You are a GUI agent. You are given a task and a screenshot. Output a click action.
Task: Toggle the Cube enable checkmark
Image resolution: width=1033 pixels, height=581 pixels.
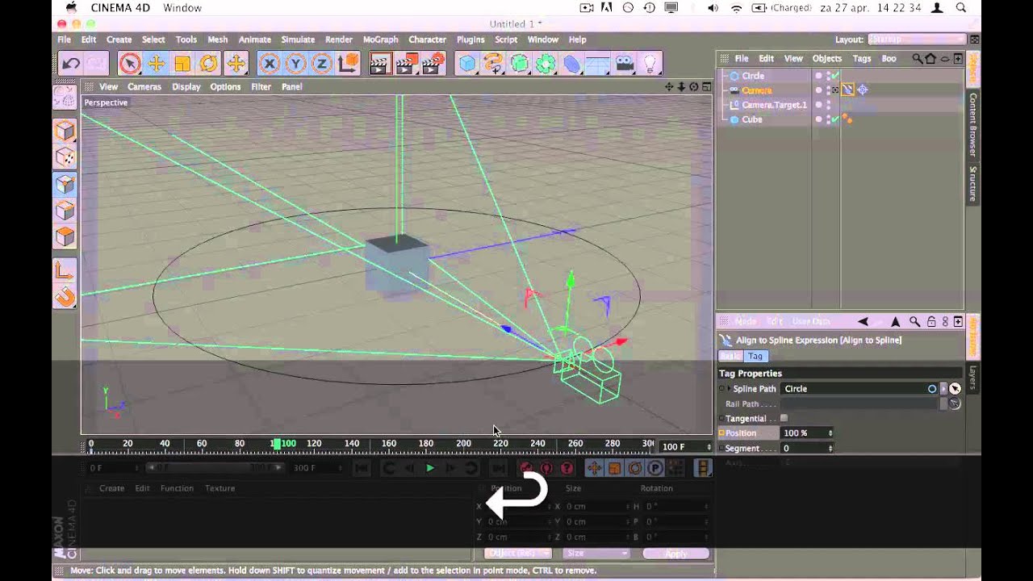[x=835, y=119]
